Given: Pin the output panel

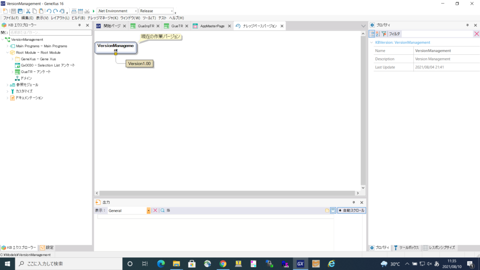Looking at the screenshot, I should tap(353, 202).
